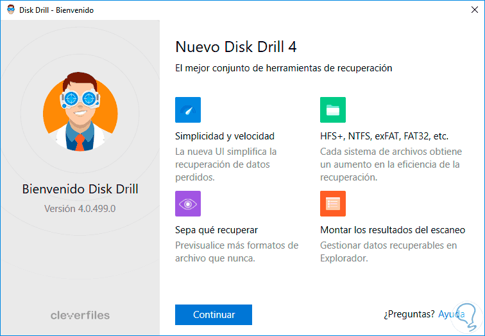This screenshot has height=336, width=485.
Task: Click the Sepa qué recuperar heading
Action: coord(216,230)
